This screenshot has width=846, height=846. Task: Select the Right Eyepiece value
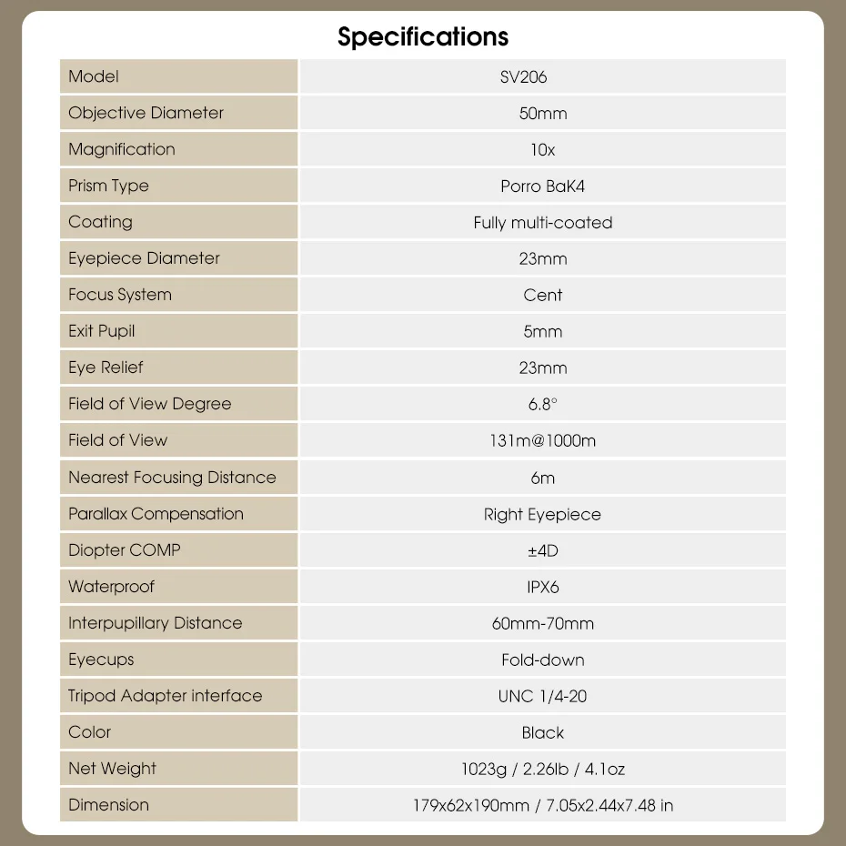pos(543,514)
